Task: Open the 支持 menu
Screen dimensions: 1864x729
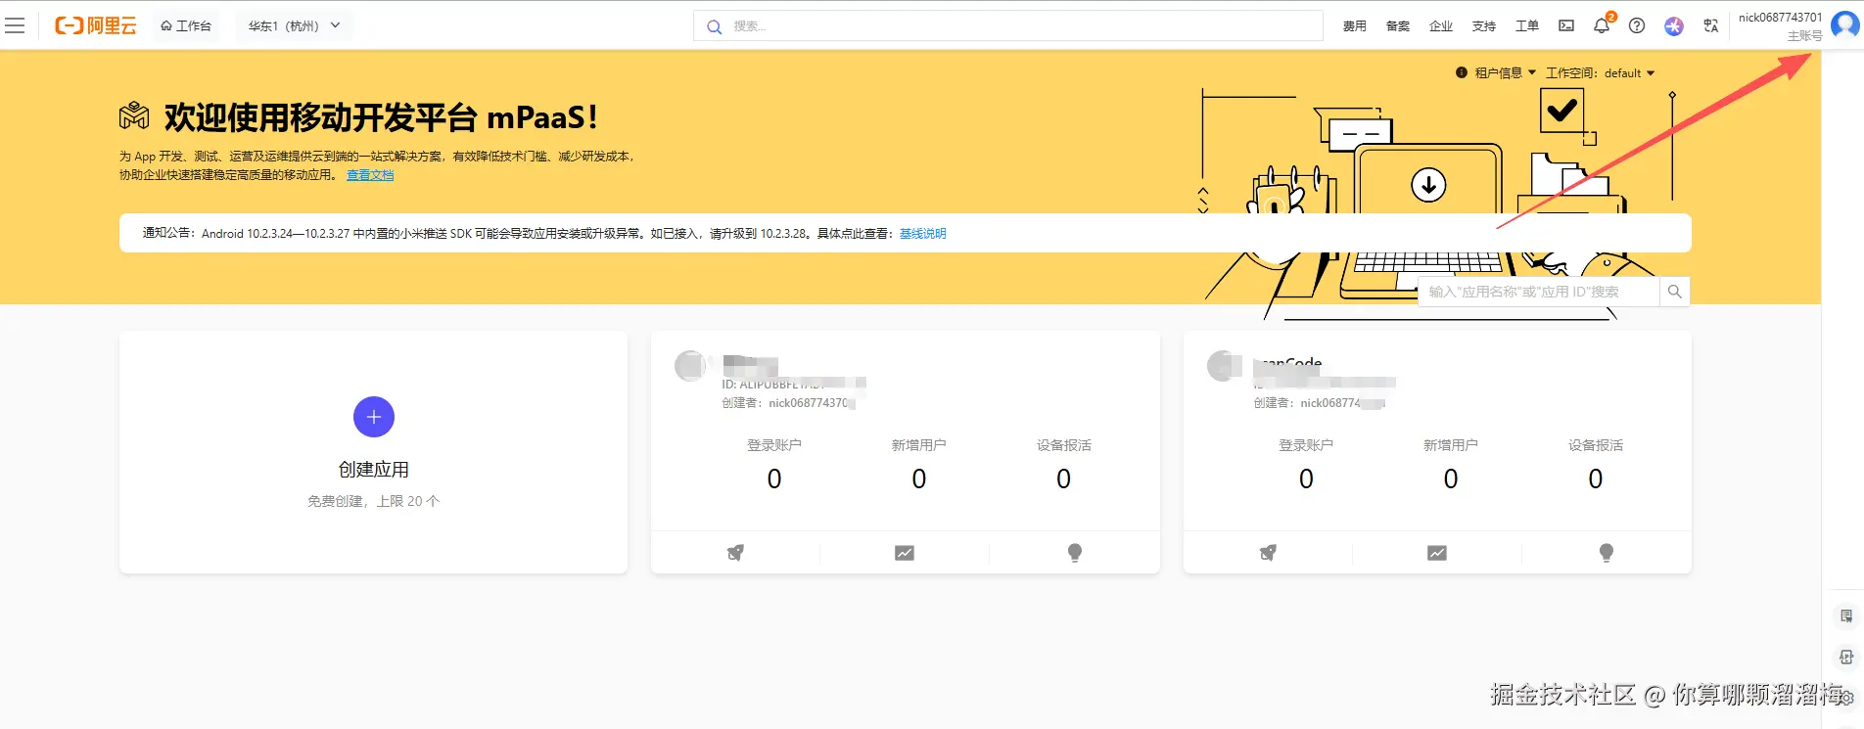Action: click(x=1483, y=26)
